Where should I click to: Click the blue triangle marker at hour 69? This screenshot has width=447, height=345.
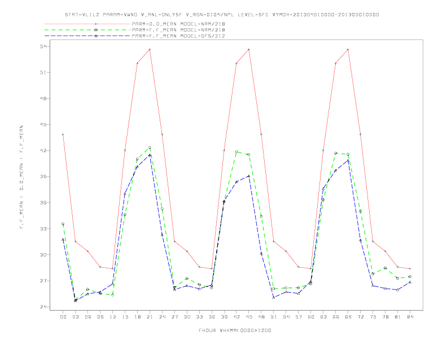[x=348, y=161]
